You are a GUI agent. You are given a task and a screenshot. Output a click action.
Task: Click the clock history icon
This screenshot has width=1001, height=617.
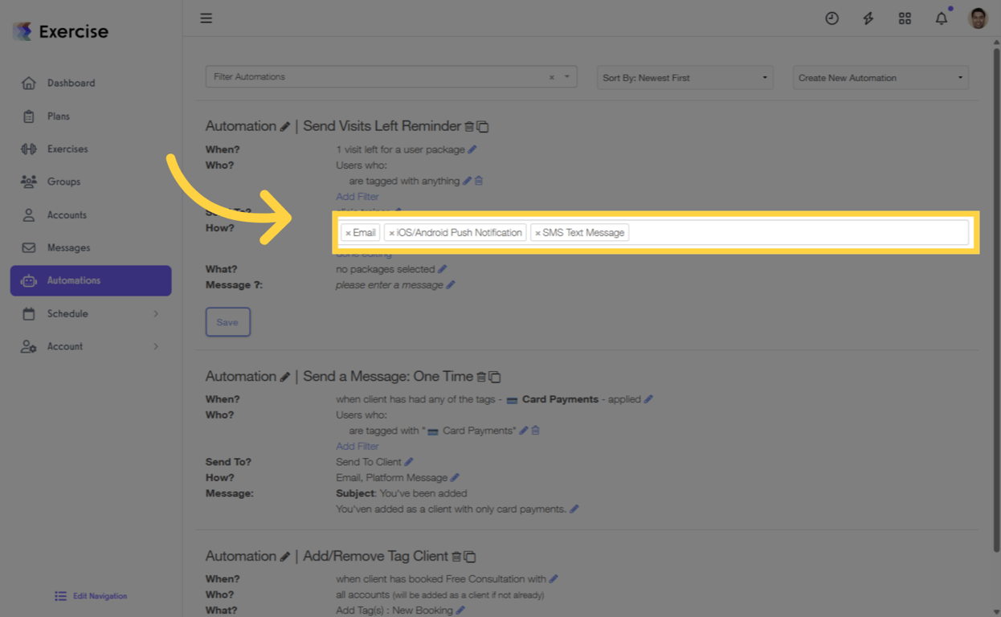pyautogui.click(x=832, y=18)
